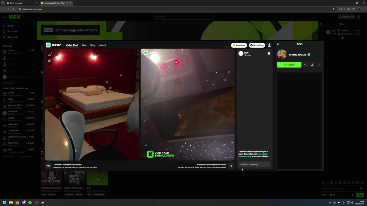The width and height of the screenshot is (367, 206).
Task: Expand the dimmed leaderboard arrow under Gzola7k
Action: point(342,38)
